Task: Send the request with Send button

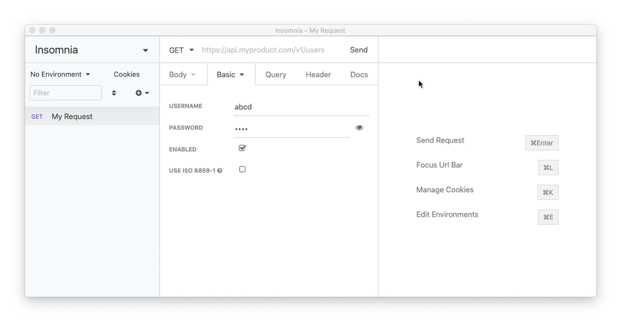Action: [x=359, y=50]
